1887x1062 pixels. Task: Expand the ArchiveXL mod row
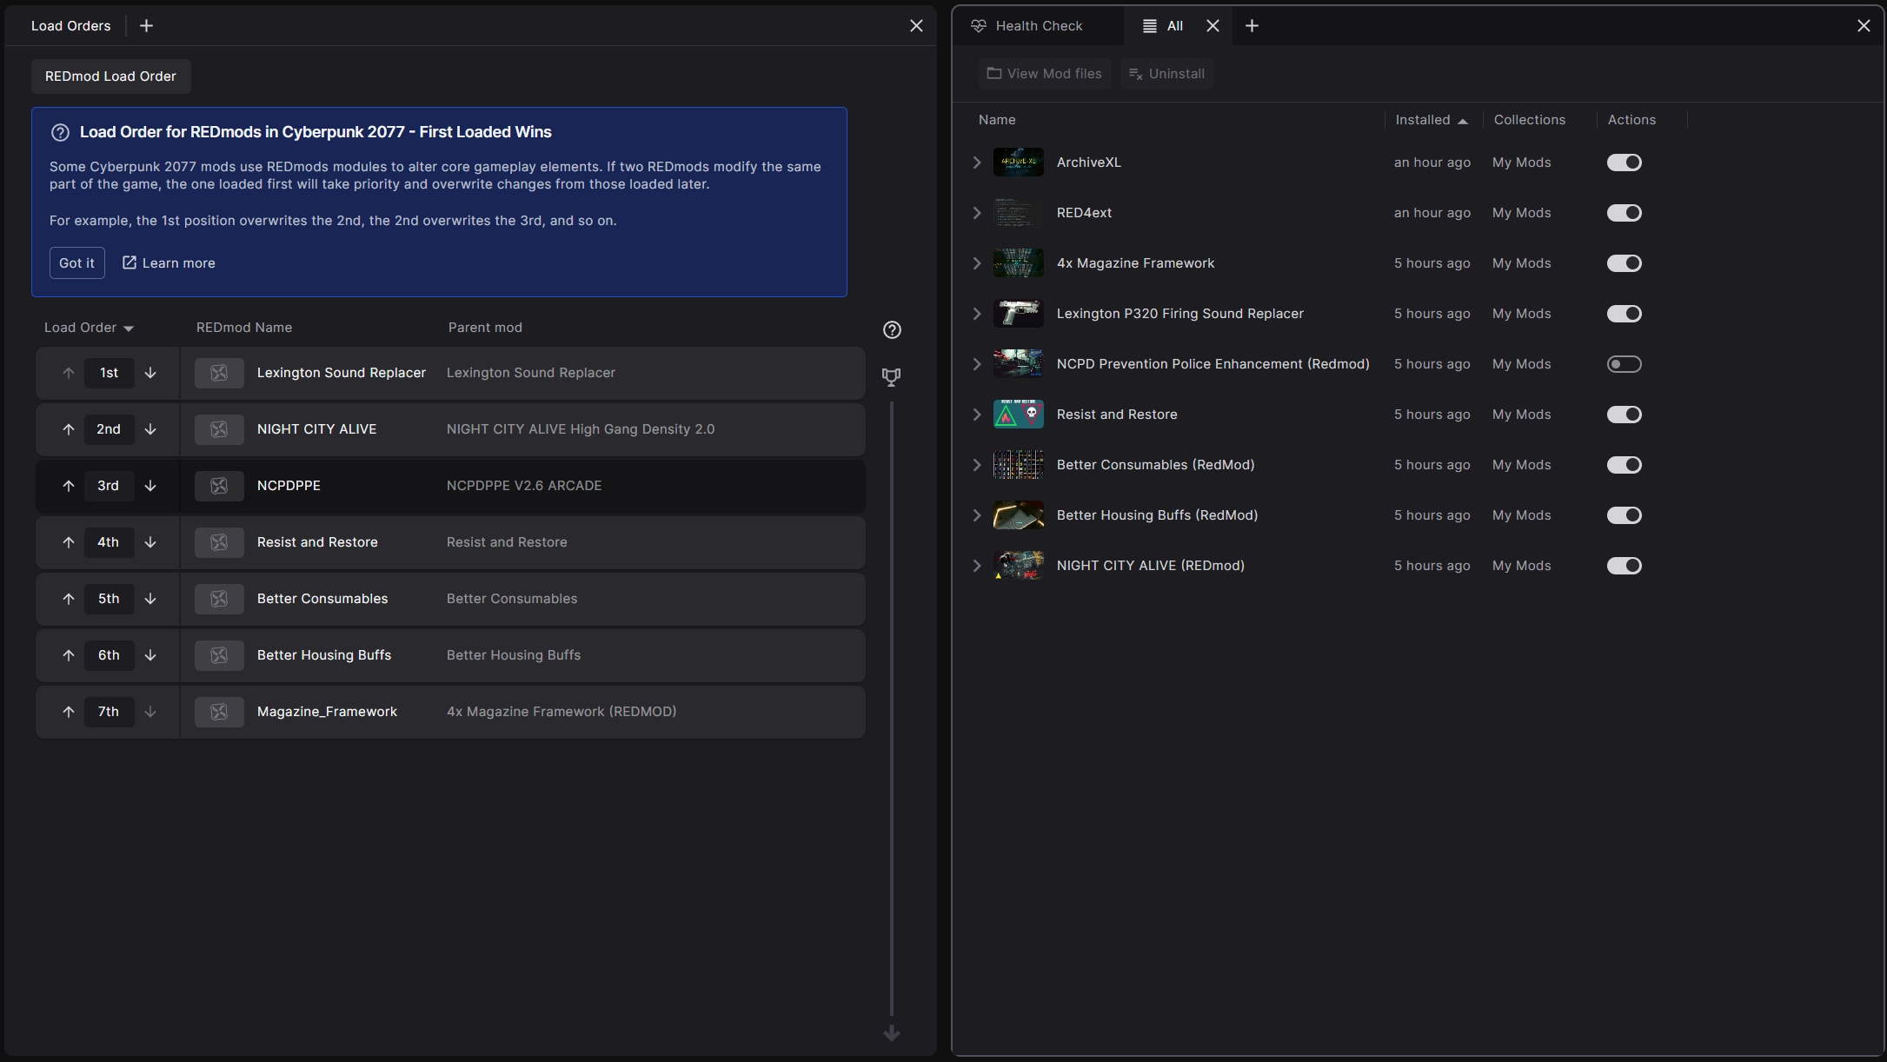click(977, 163)
